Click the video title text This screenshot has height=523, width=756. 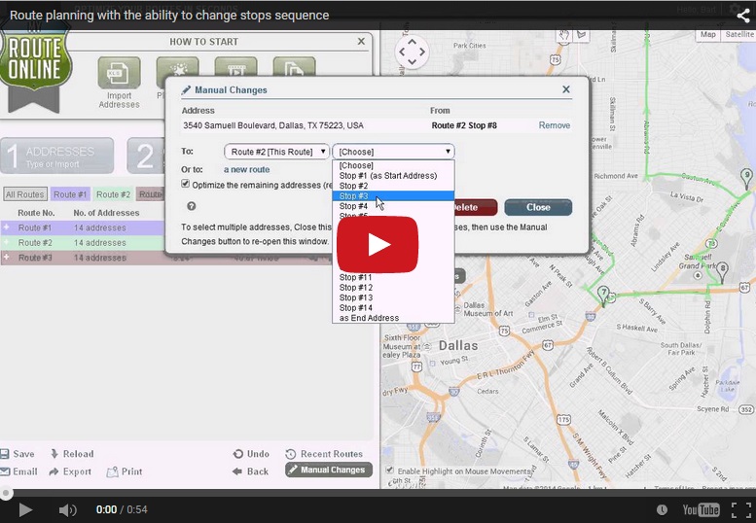point(169,16)
